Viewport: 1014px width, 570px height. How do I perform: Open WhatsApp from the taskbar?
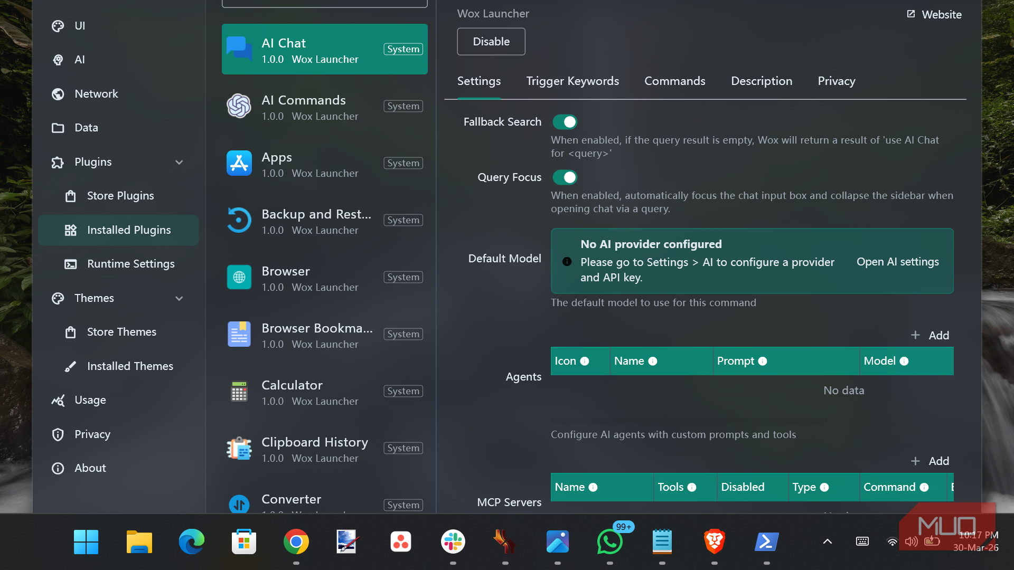coord(609,542)
